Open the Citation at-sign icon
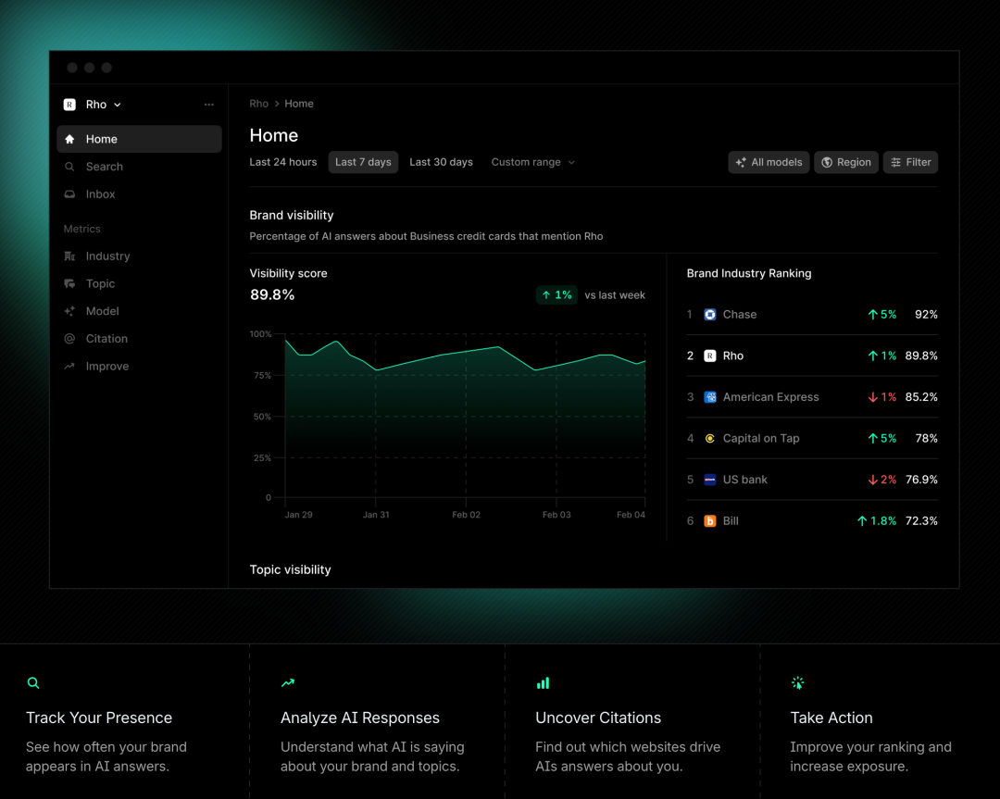The width and height of the screenshot is (1000, 799). [x=69, y=339]
